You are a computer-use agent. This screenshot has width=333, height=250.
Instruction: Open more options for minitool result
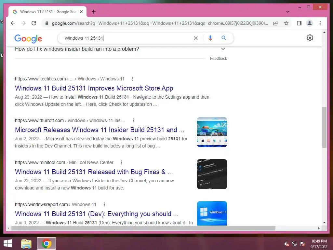(x=122, y=163)
